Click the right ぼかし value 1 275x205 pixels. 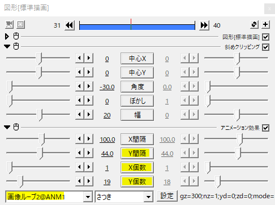[167, 101]
